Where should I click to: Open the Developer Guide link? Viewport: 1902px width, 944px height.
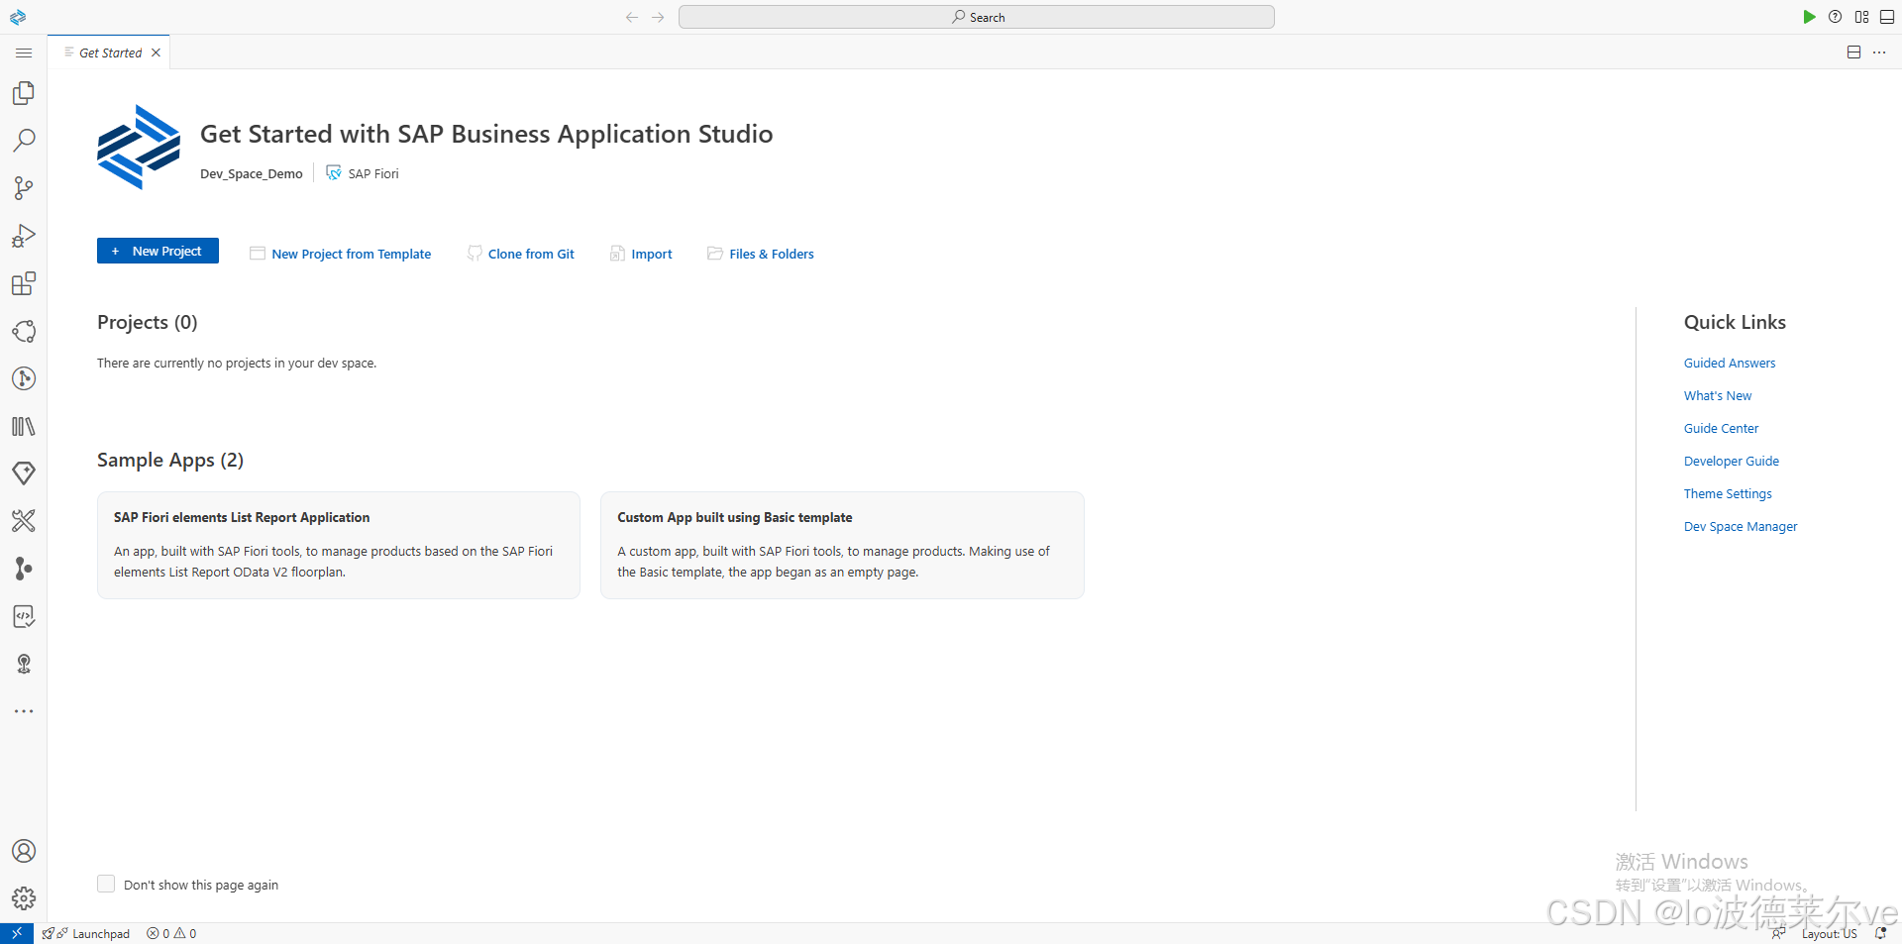tap(1732, 462)
